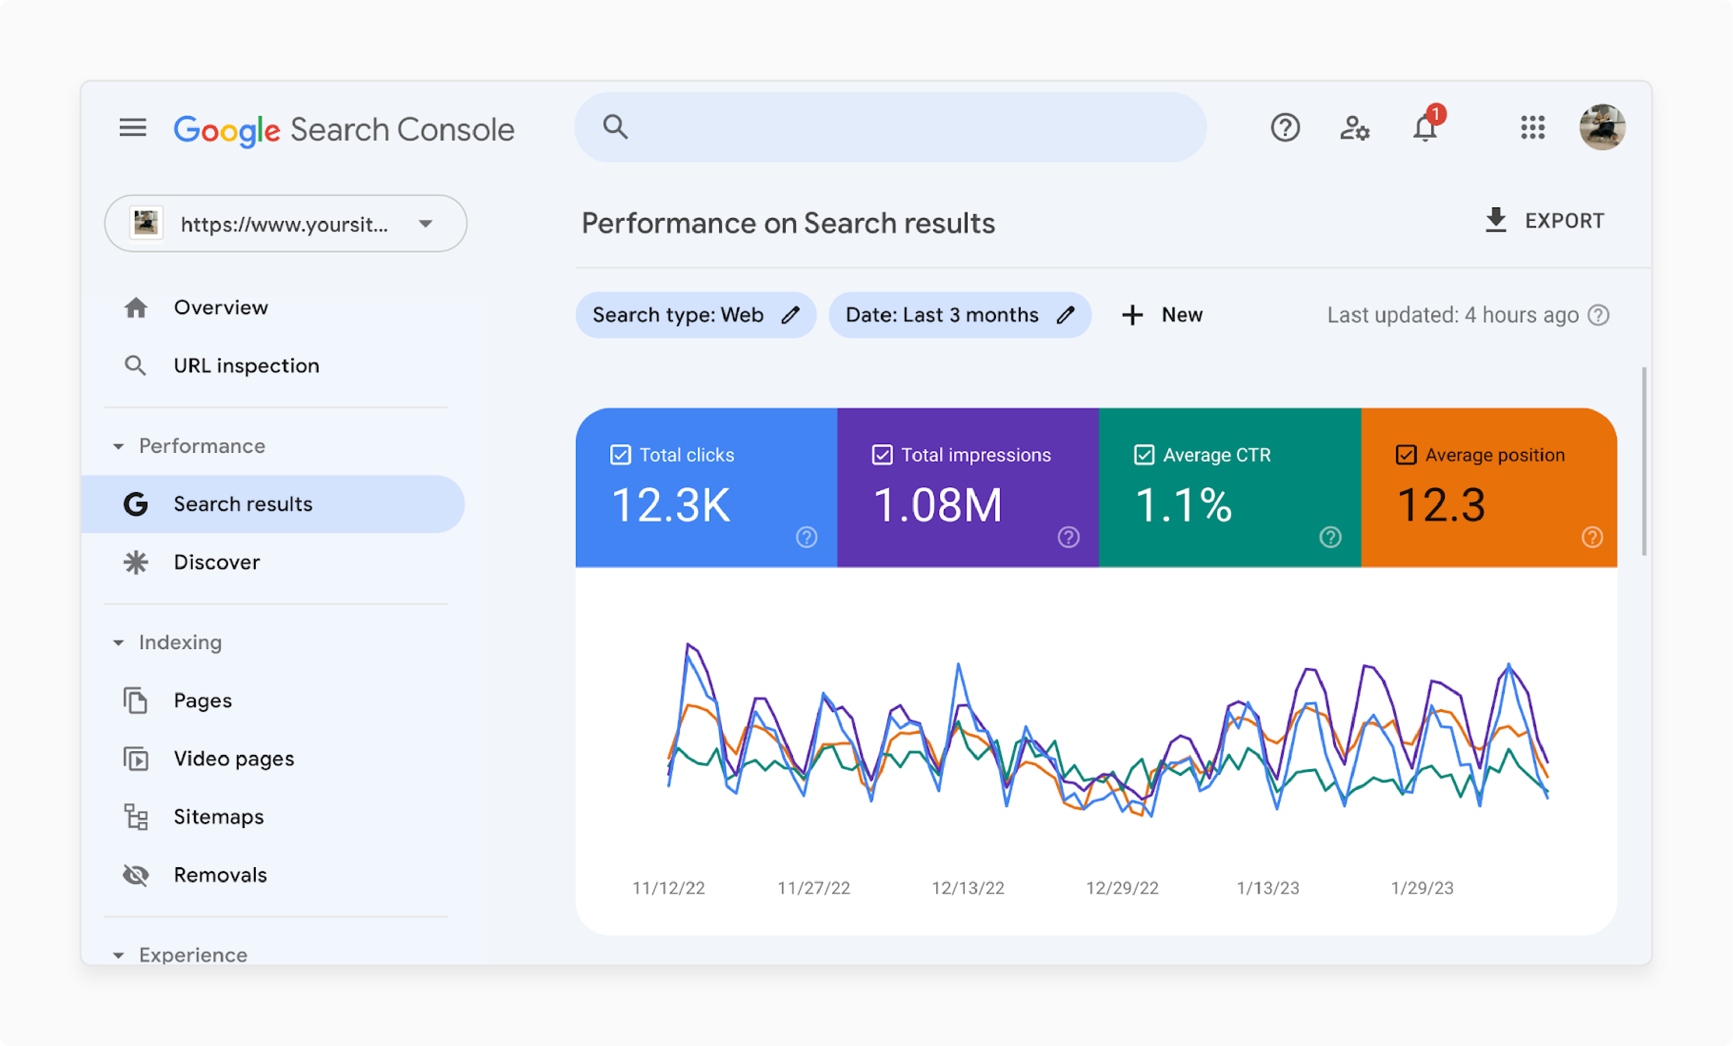1733x1046 pixels.
Task: Open help icon beside Last updated
Action: tap(1599, 315)
